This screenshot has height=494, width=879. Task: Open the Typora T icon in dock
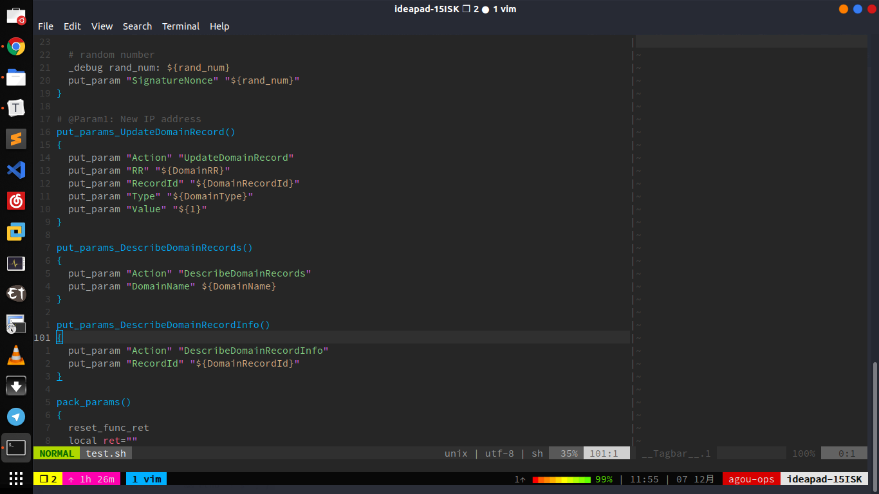click(16, 108)
